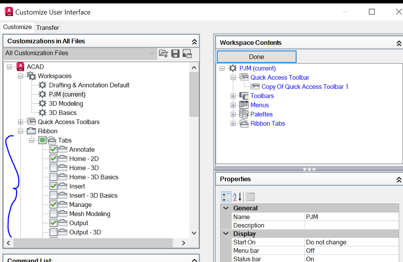Uncheck the Manage tab checkbox
This screenshot has height=262, width=403.
click(x=54, y=205)
